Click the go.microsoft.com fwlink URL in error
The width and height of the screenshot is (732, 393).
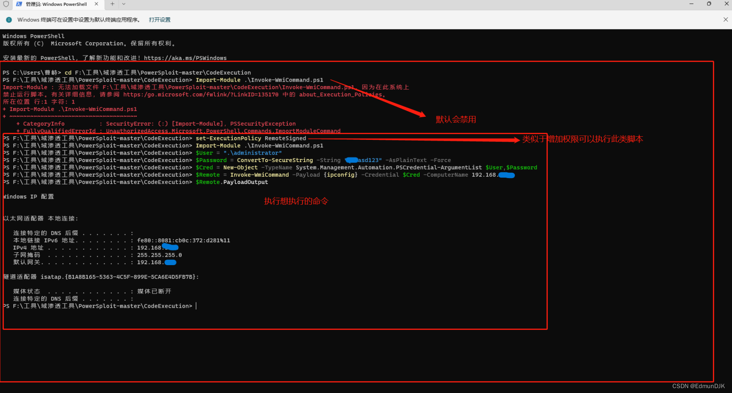(x=201, y=95)
